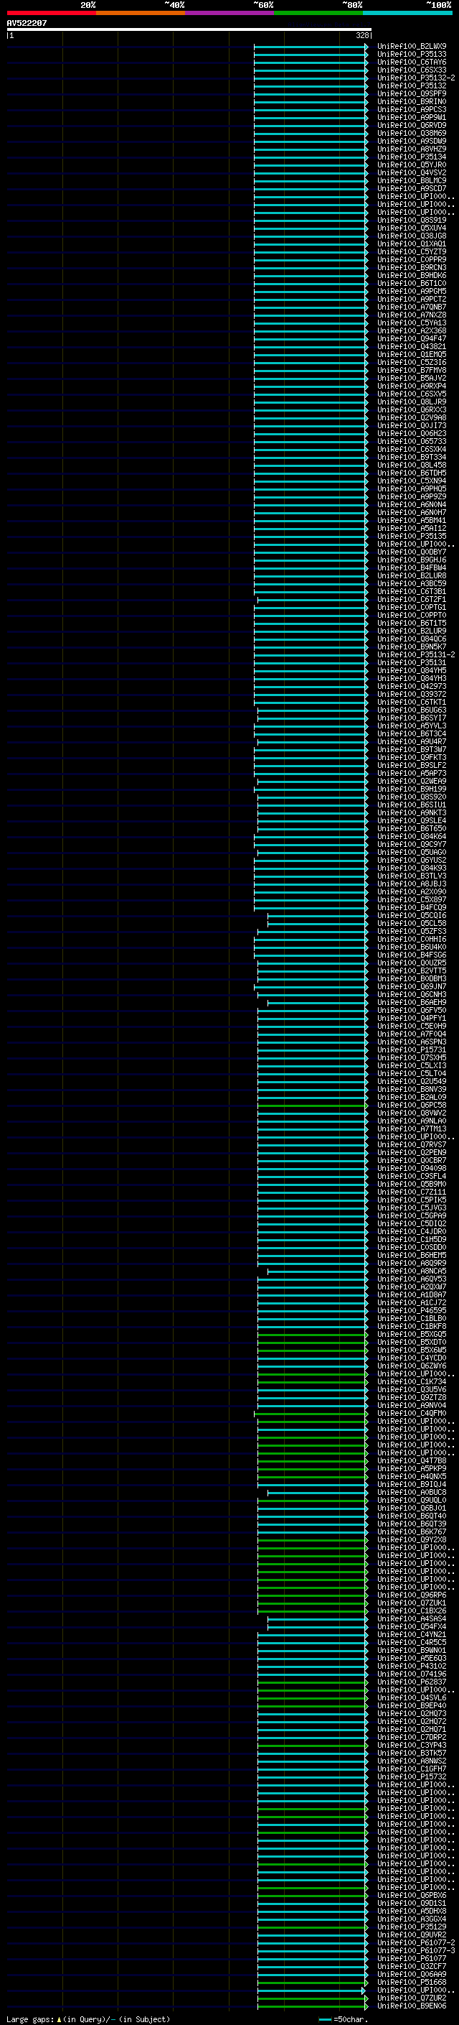Click the label UniRef100_Q9FKT3
Screen dimensions: 459x2025
pyautogui.click(x=411, y=758)
